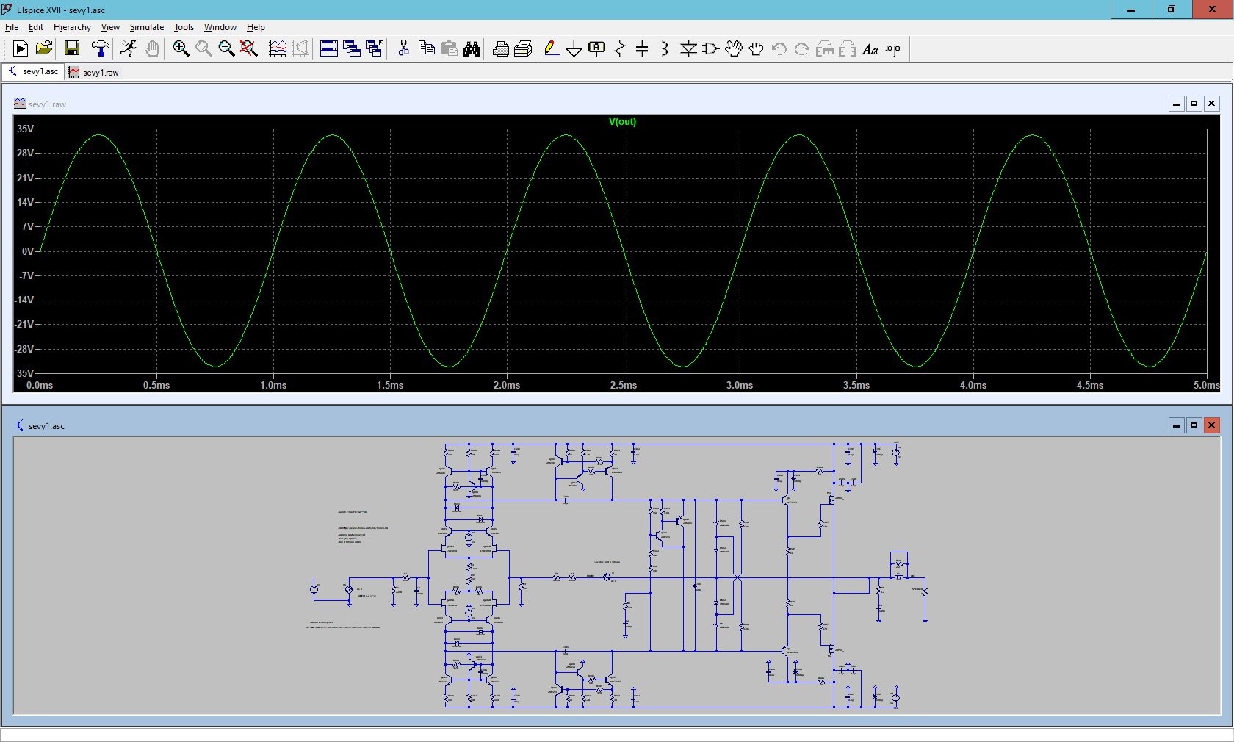Open the Hierarchy menu
This screenshot has height=742, width=1234.
coord(72,27)
